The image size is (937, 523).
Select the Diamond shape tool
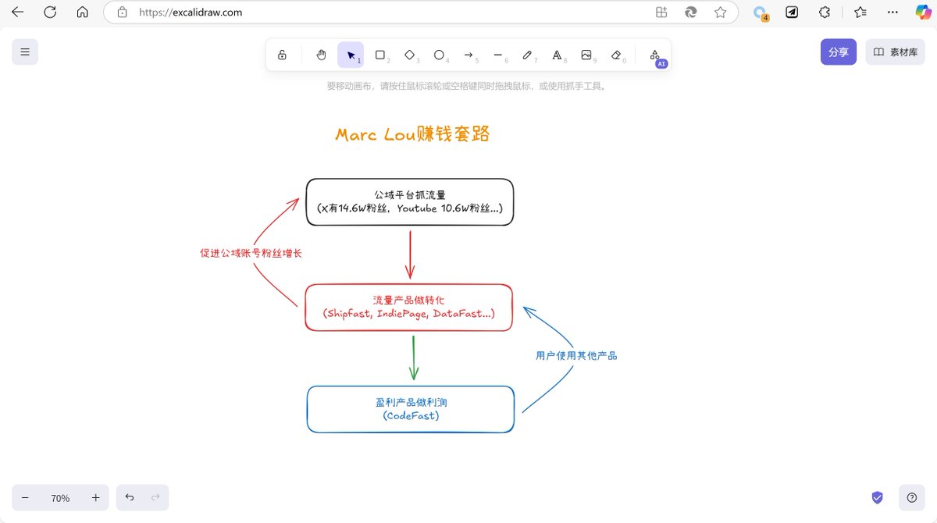[x=409, y=55]
